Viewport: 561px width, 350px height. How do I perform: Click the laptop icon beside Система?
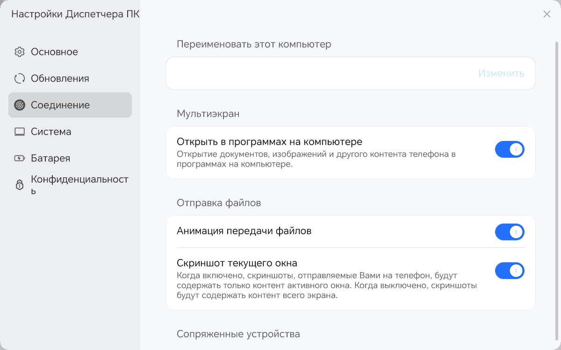point(19,132)
